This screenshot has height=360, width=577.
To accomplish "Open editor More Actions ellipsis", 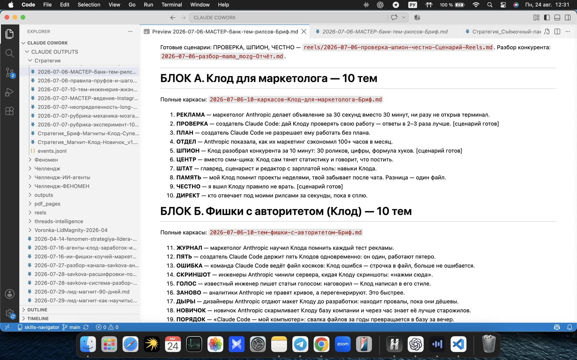I will pos(568,32).
